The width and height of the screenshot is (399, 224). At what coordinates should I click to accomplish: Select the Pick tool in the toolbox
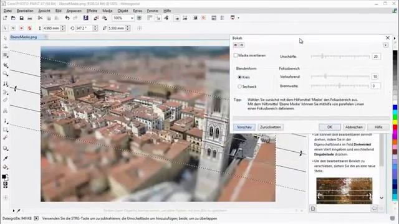point(6,38)
